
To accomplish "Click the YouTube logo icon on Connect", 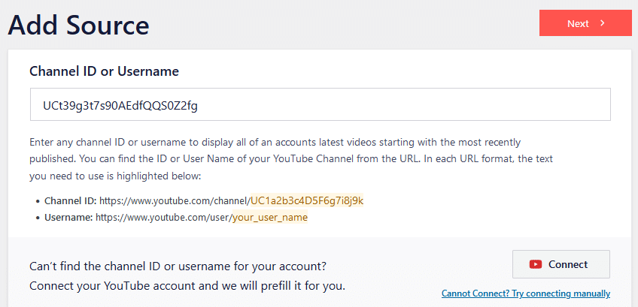I will (536, 264).
